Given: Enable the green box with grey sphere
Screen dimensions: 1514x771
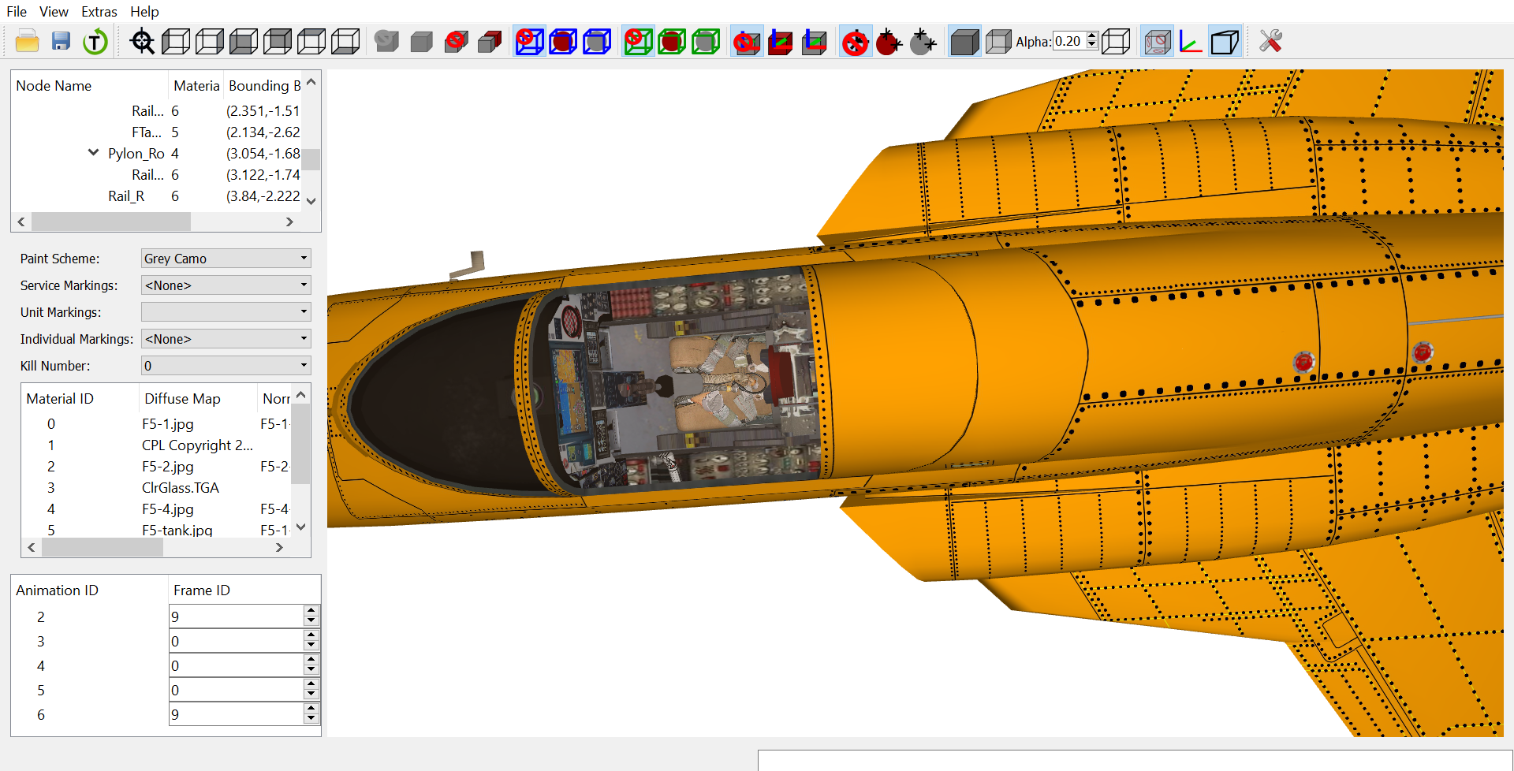Looking at the screenshot, I should (706, 41).
